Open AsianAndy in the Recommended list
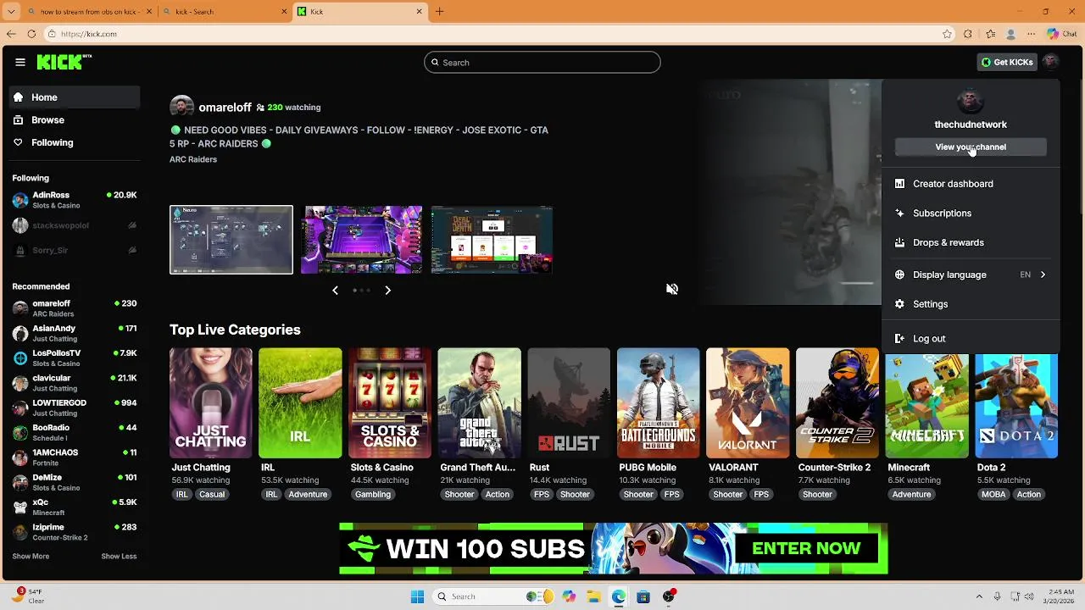Viewport: 1085px width, 610px height. click(75, 333)
